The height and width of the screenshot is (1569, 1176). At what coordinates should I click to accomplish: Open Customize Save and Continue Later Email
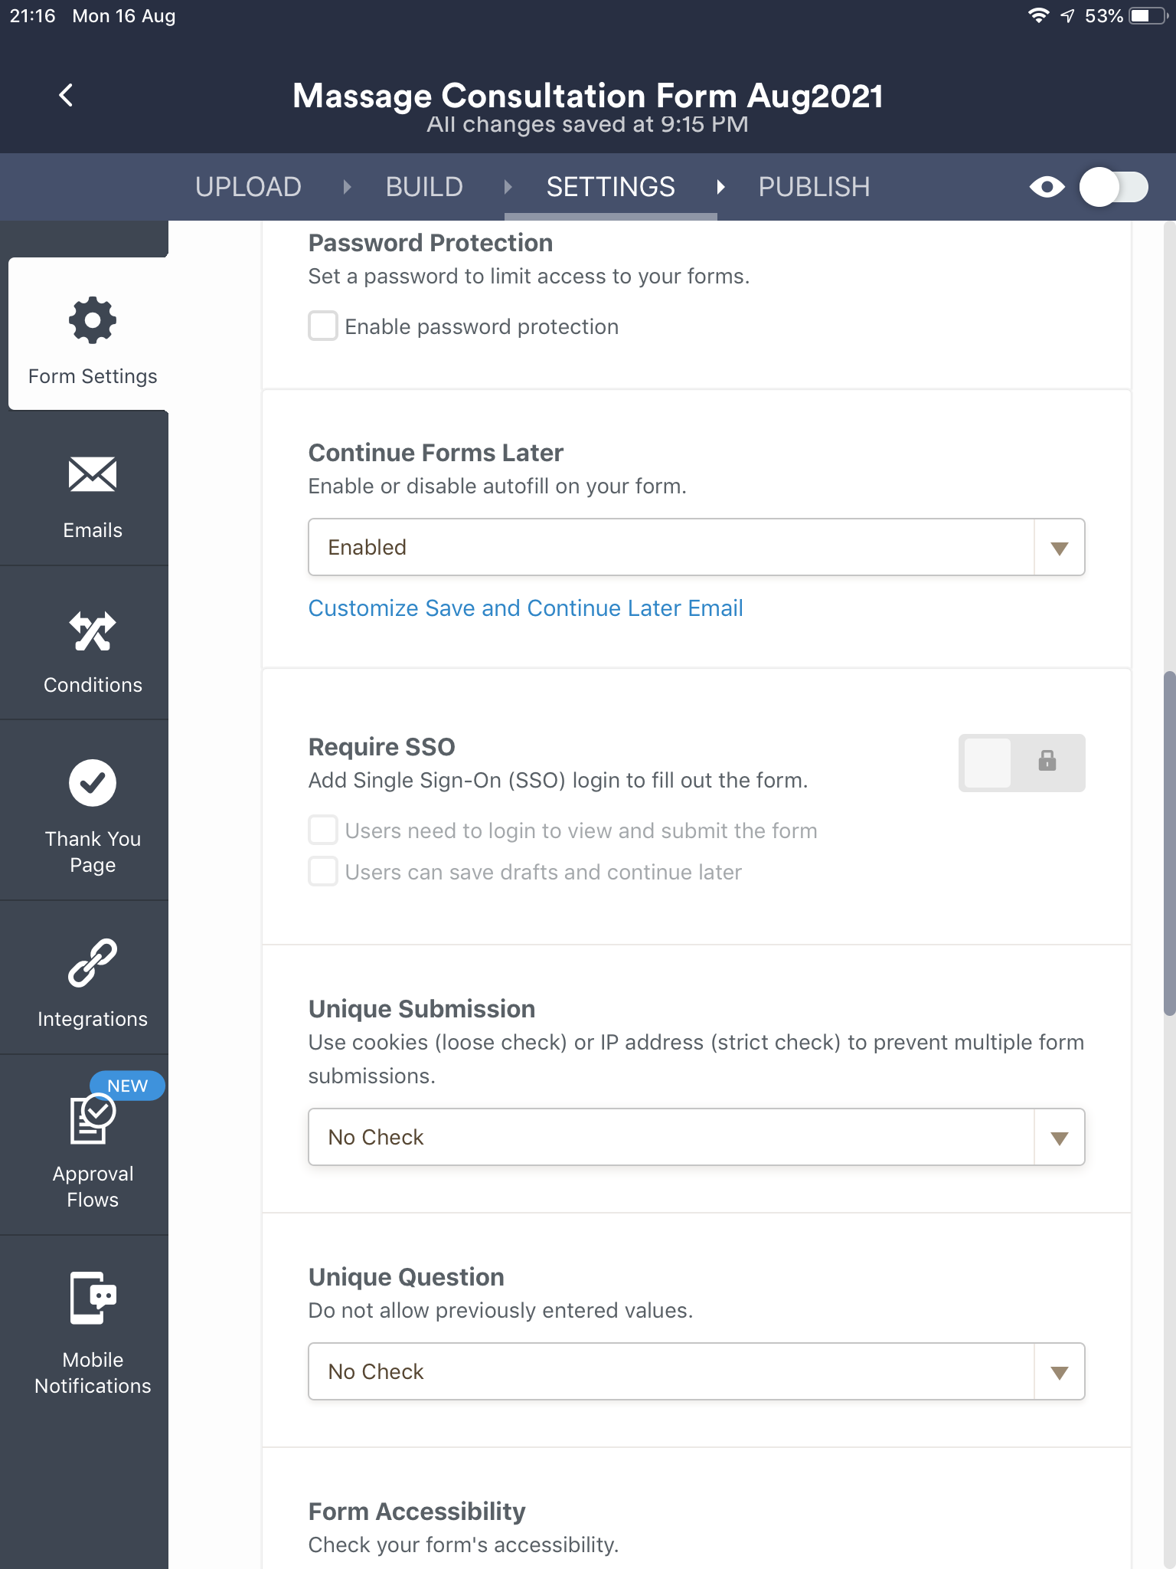524,608
